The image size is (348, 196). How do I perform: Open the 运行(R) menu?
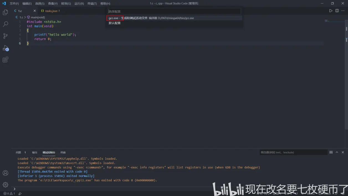click(79, 3)
